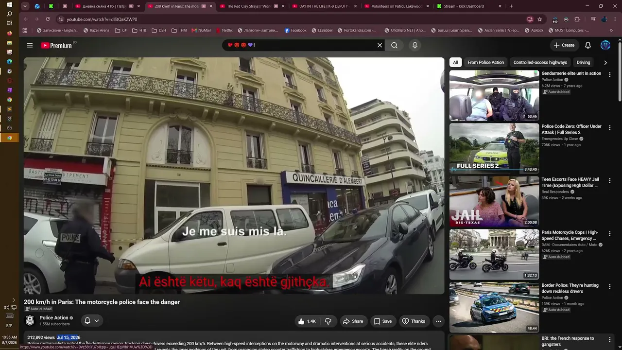This screenshot has height=350, width=622.
Task: Close the 200 km/h in Paris tab
Action: [x=210, y=6]
